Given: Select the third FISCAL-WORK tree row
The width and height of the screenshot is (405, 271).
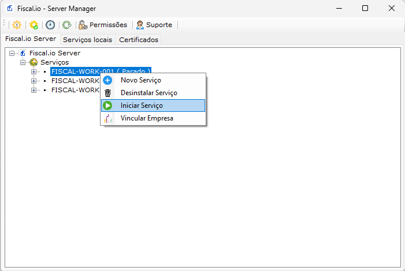Looking at the screenshot, I should pos(75,90).
